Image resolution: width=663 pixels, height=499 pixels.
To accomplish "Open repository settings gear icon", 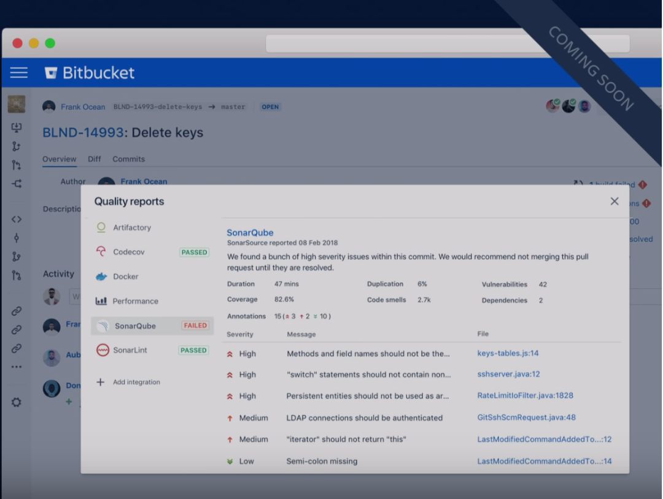I will click(x=17, y=402).
